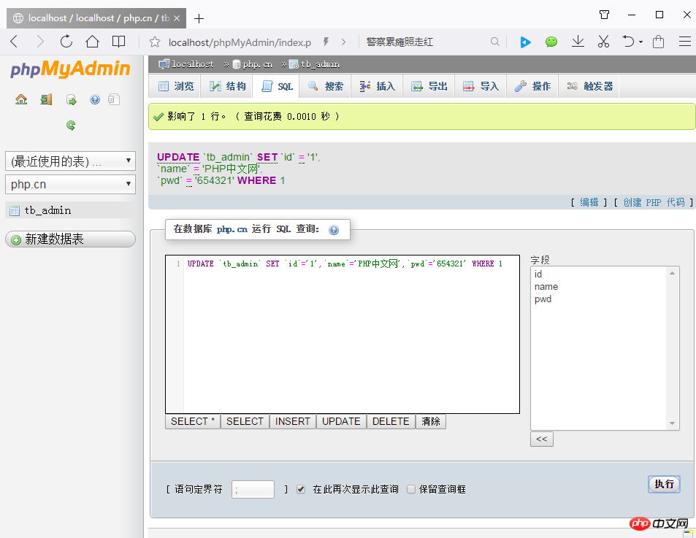Open the query window icon in sidebar
The image size is (696, 538).
pos(71,99)
